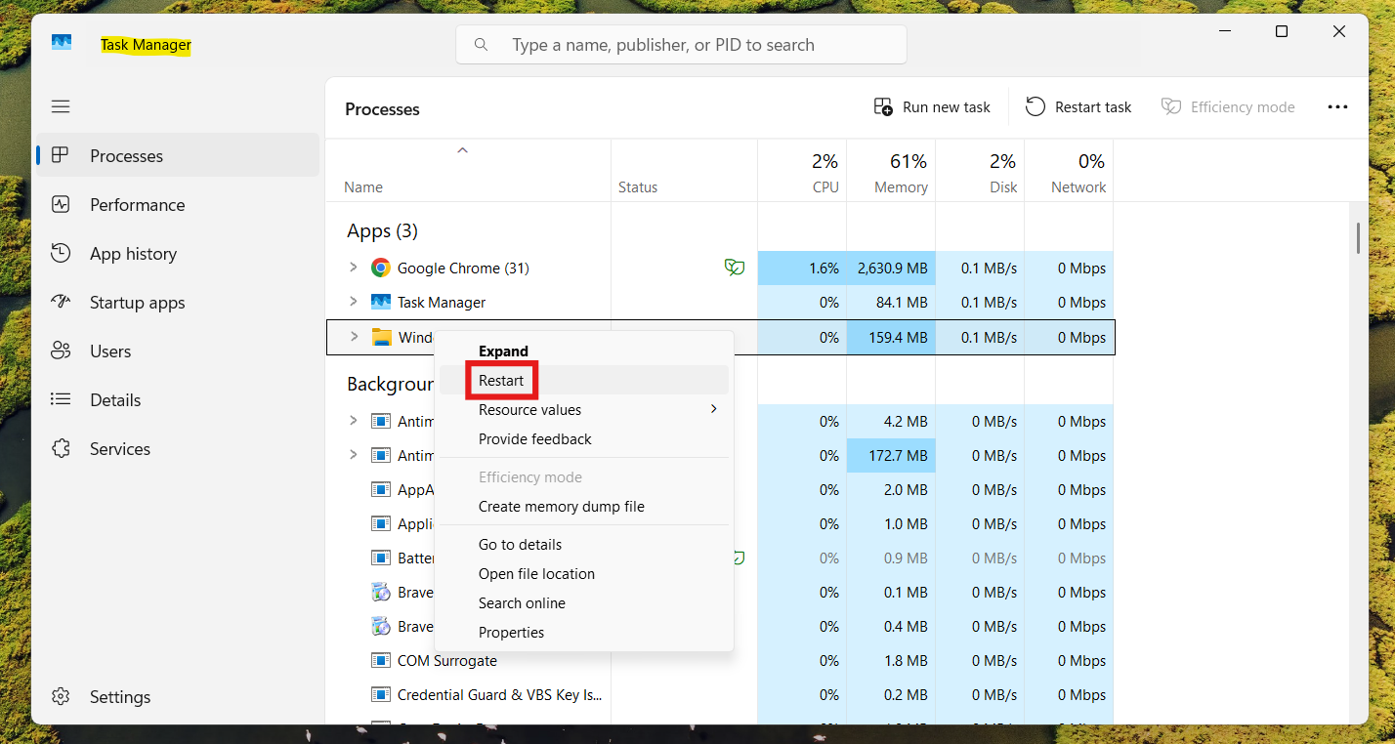Open the three-dot overflow menu
Screen dimensions: 1395x744
1337,106
